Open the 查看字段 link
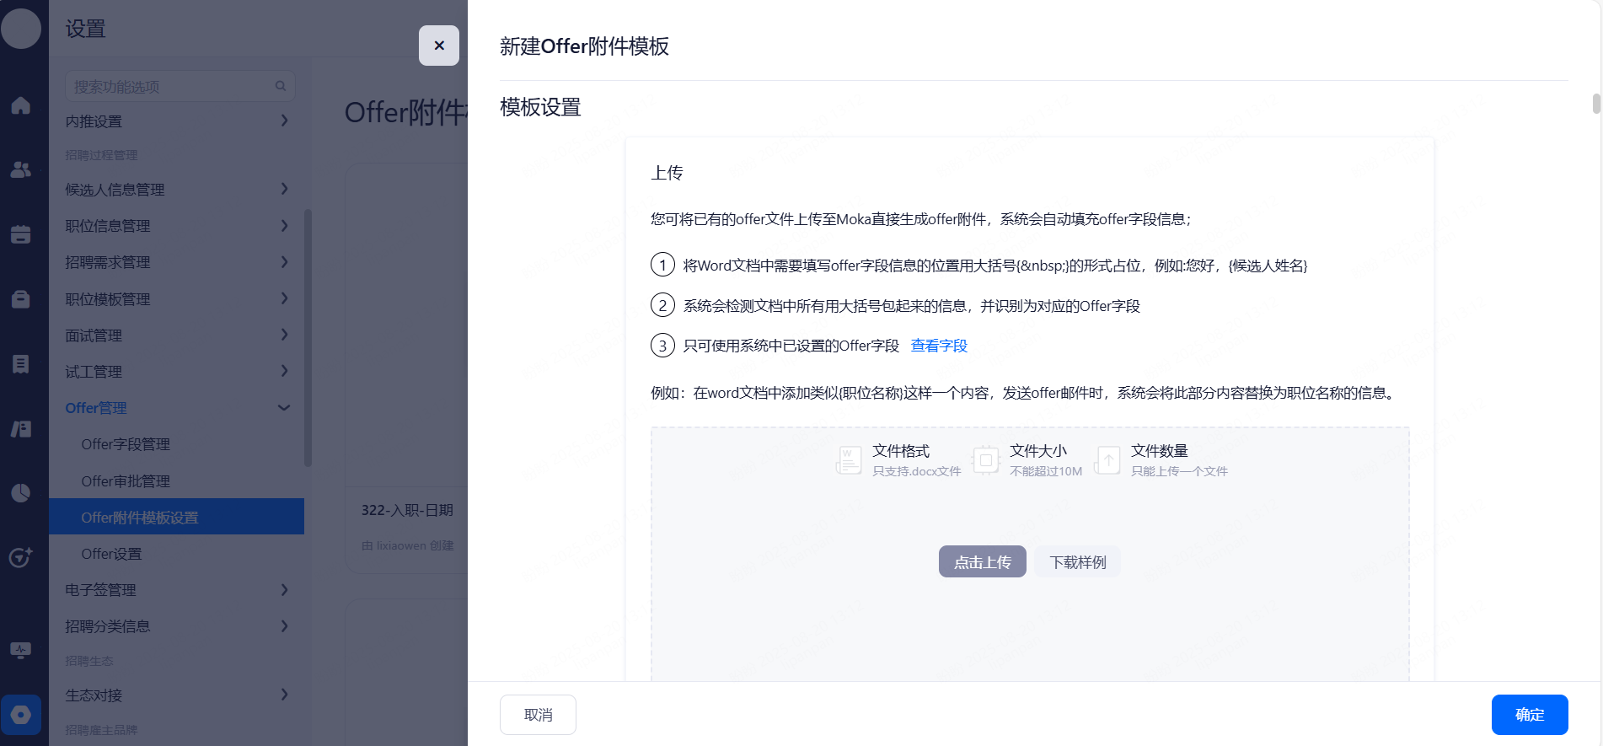Screen dimensions: 1603x746 point(939,346)
